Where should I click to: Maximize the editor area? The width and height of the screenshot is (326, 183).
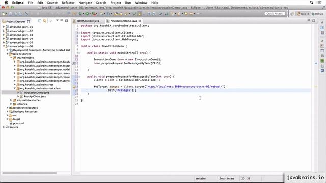pyautogui.click(x=314, y=21)
